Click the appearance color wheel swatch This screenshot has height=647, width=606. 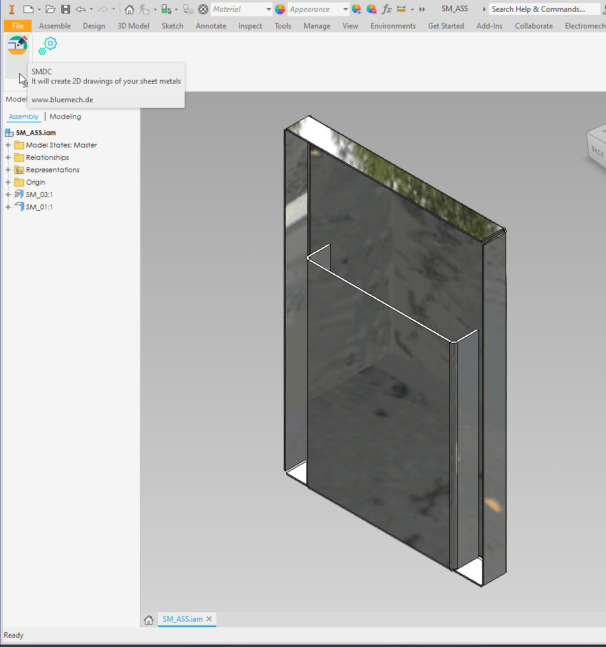tap(280, 9)
